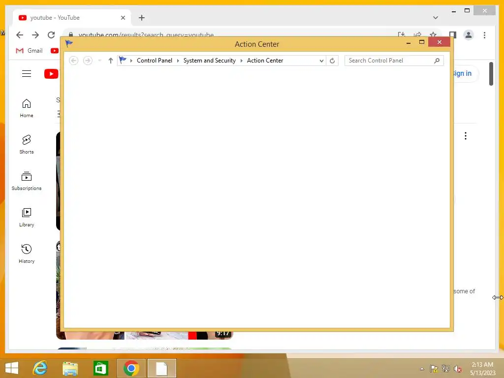504x378 pixels.
Task: Launch Internet Explorer from taskbar
Action: coord(40,368)
